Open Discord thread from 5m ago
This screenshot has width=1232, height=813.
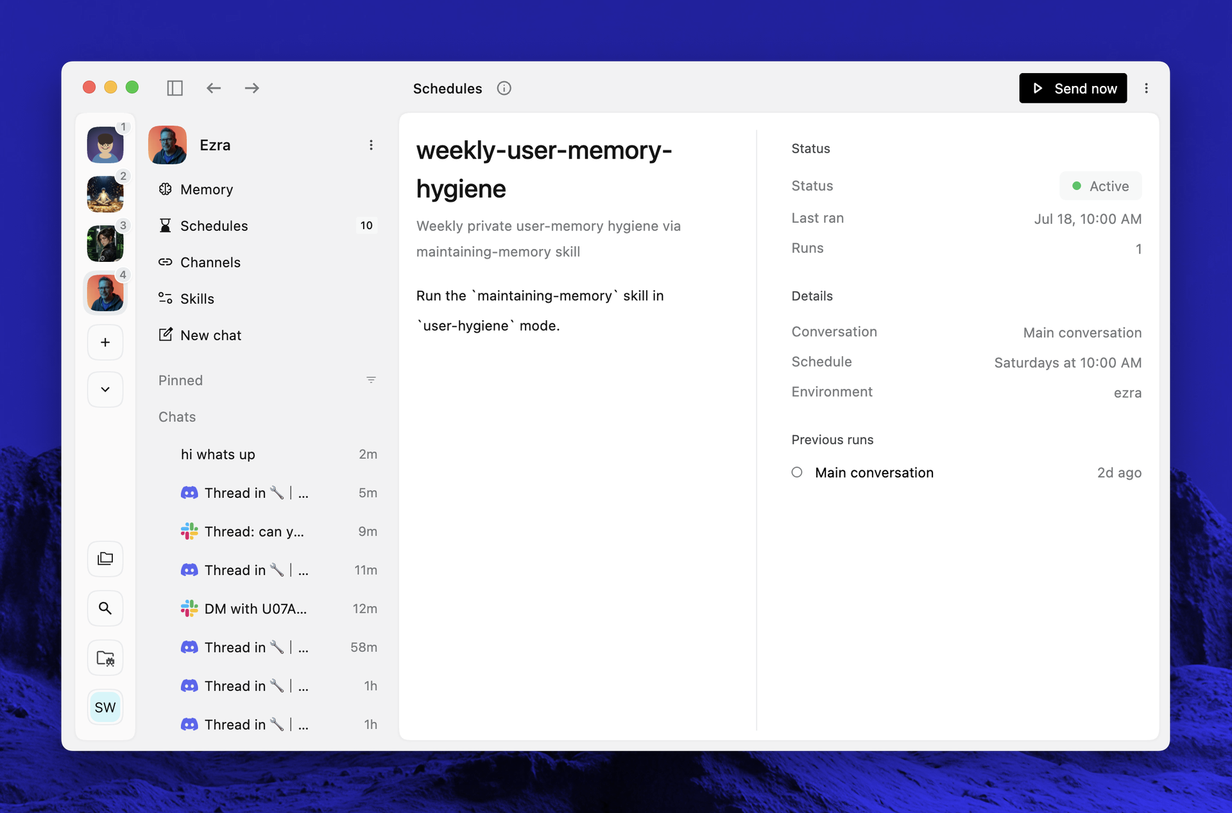click(x=268, y=493)
